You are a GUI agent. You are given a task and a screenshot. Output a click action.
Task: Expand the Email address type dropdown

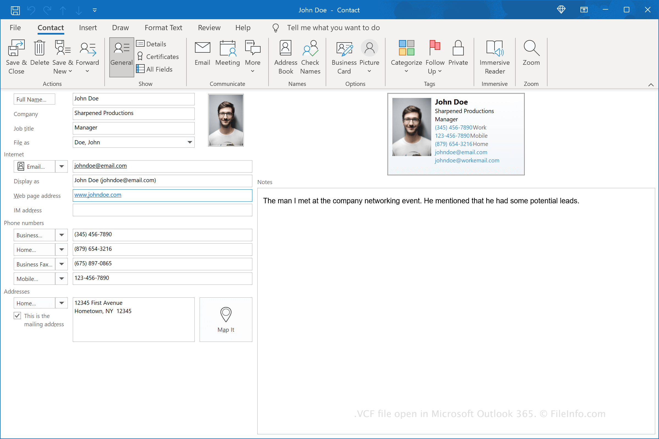point(61,166)
